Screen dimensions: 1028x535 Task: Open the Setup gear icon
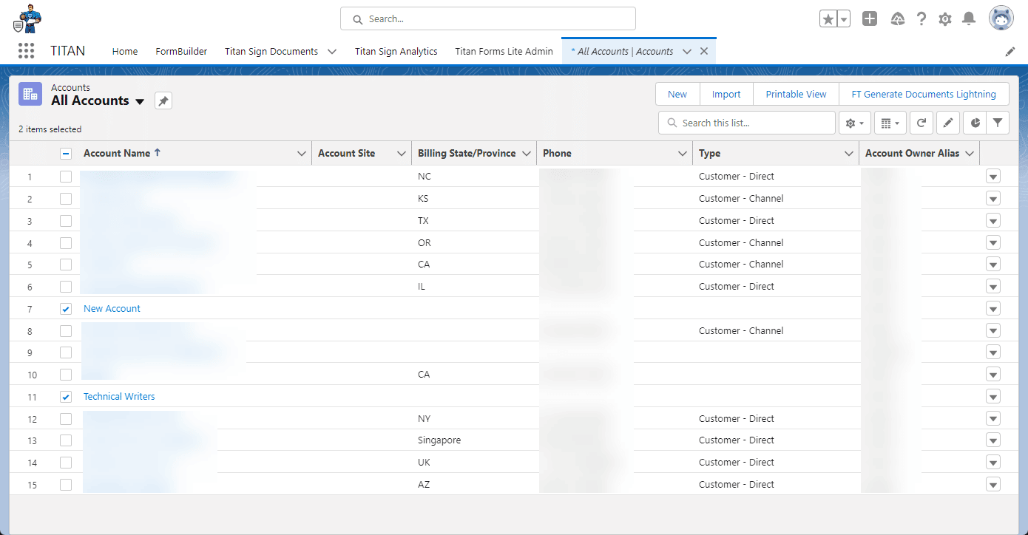click(945, 19)
